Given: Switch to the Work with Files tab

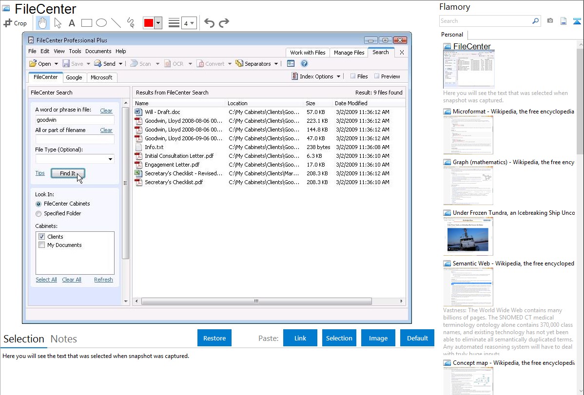Looking at the screenshot, I should click(x=308, y=53).
